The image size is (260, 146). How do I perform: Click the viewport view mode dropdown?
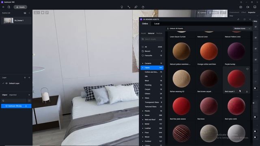[x=37, y=13]
